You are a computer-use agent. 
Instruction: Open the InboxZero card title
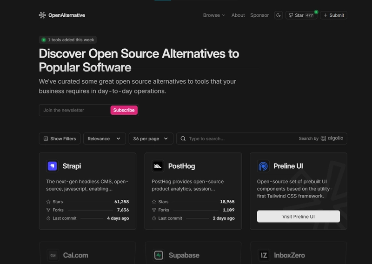(x=289, y=255)
